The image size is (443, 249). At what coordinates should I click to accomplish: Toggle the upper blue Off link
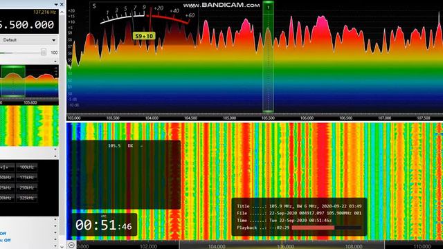(x=3, y=234)
